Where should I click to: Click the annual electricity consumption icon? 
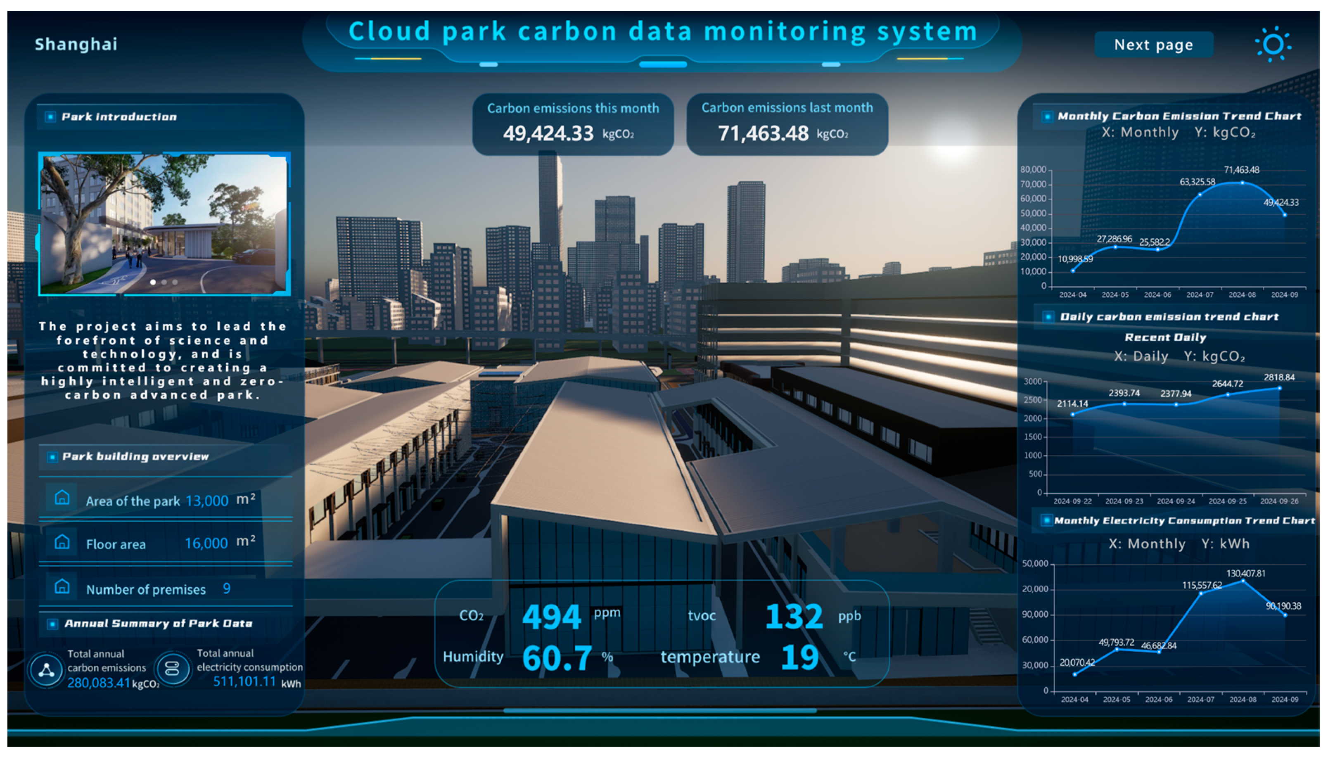point(173,669)
